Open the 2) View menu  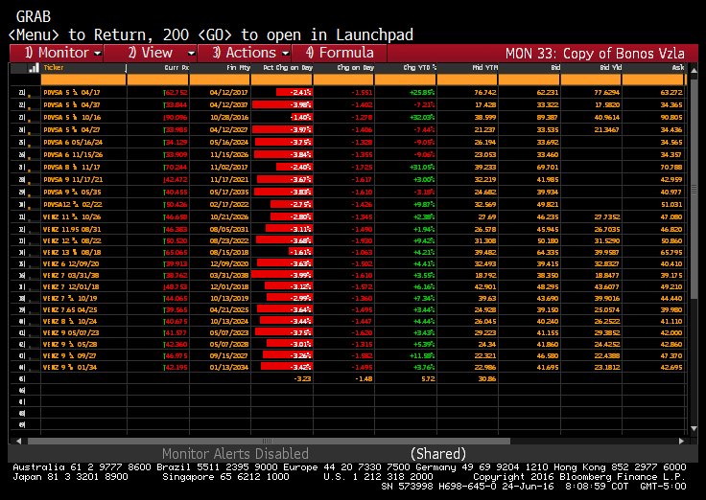151,53
